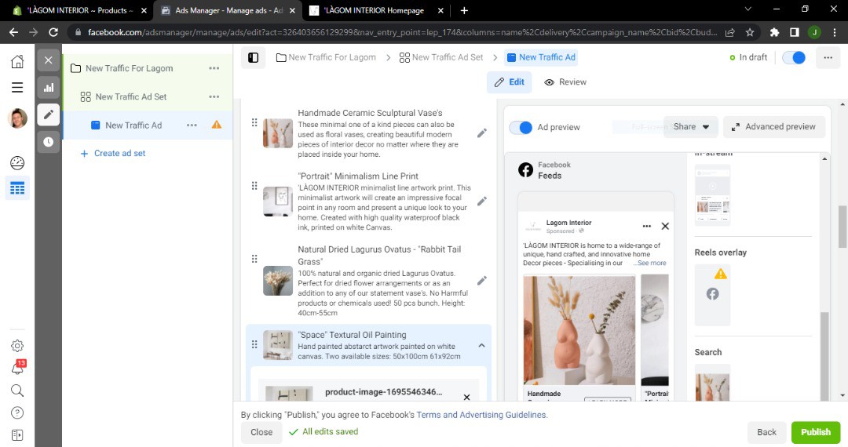Select the pencil edit icon in dark strip

pyautogui.click(x=48, y=114)
